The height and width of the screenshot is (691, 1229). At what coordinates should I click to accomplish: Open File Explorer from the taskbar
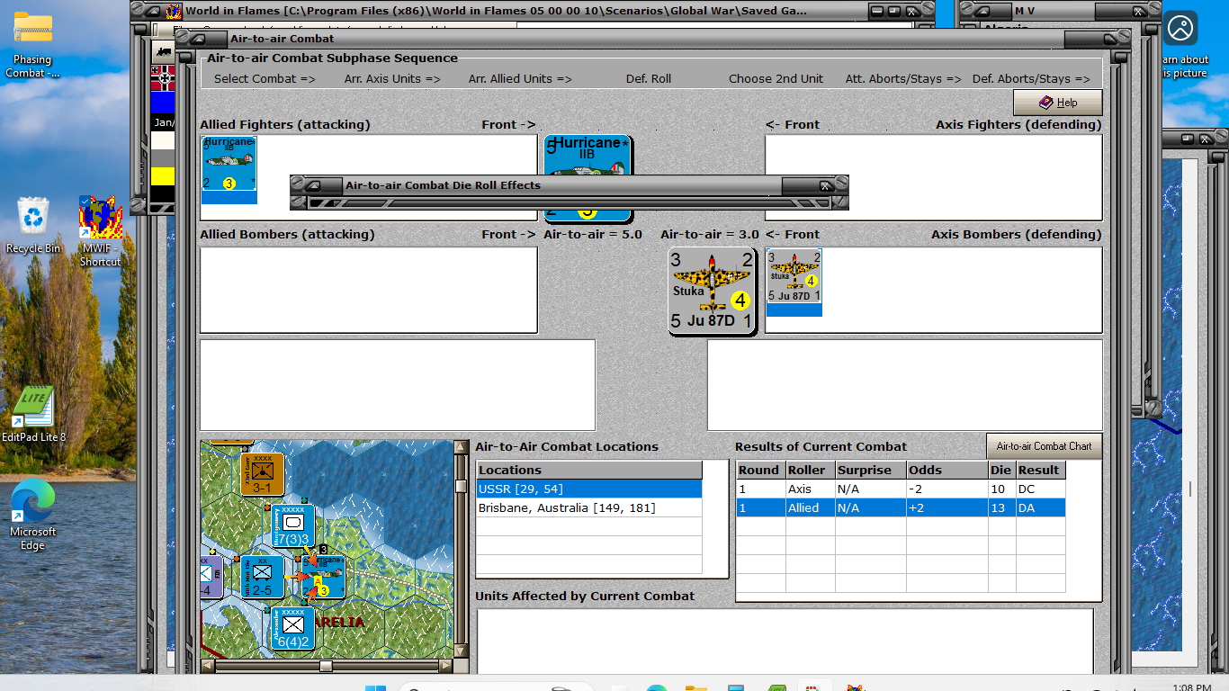pos(696,688)
